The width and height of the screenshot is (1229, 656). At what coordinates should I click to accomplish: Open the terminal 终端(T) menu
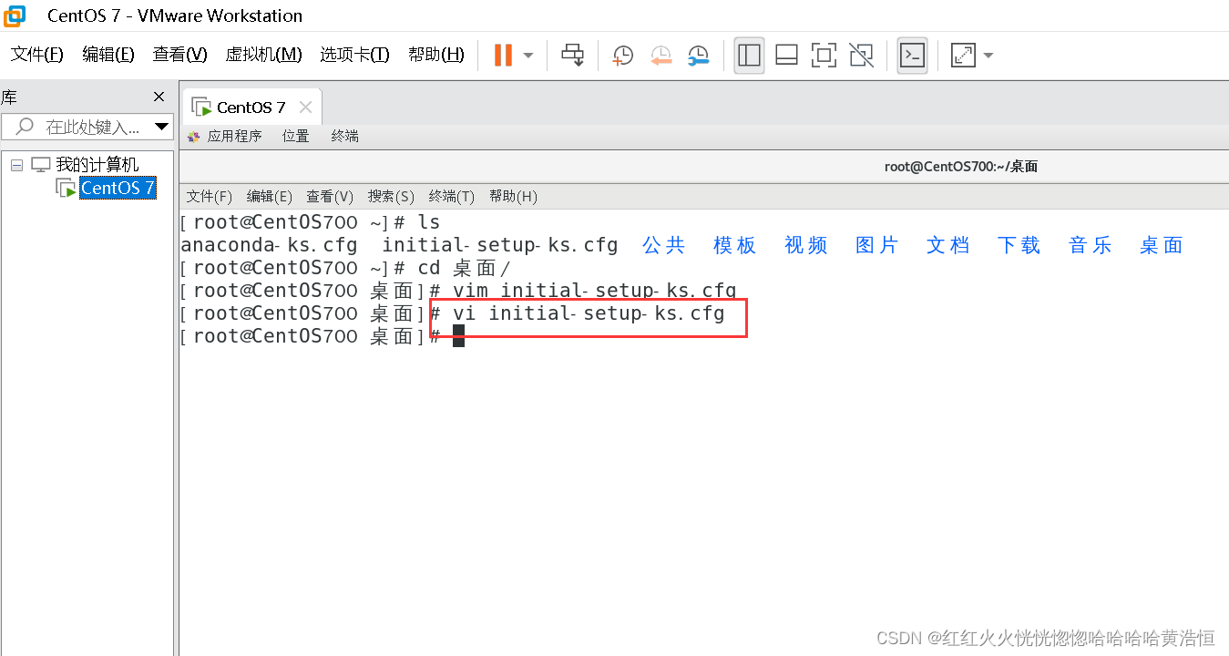click(x=452, y=196)
